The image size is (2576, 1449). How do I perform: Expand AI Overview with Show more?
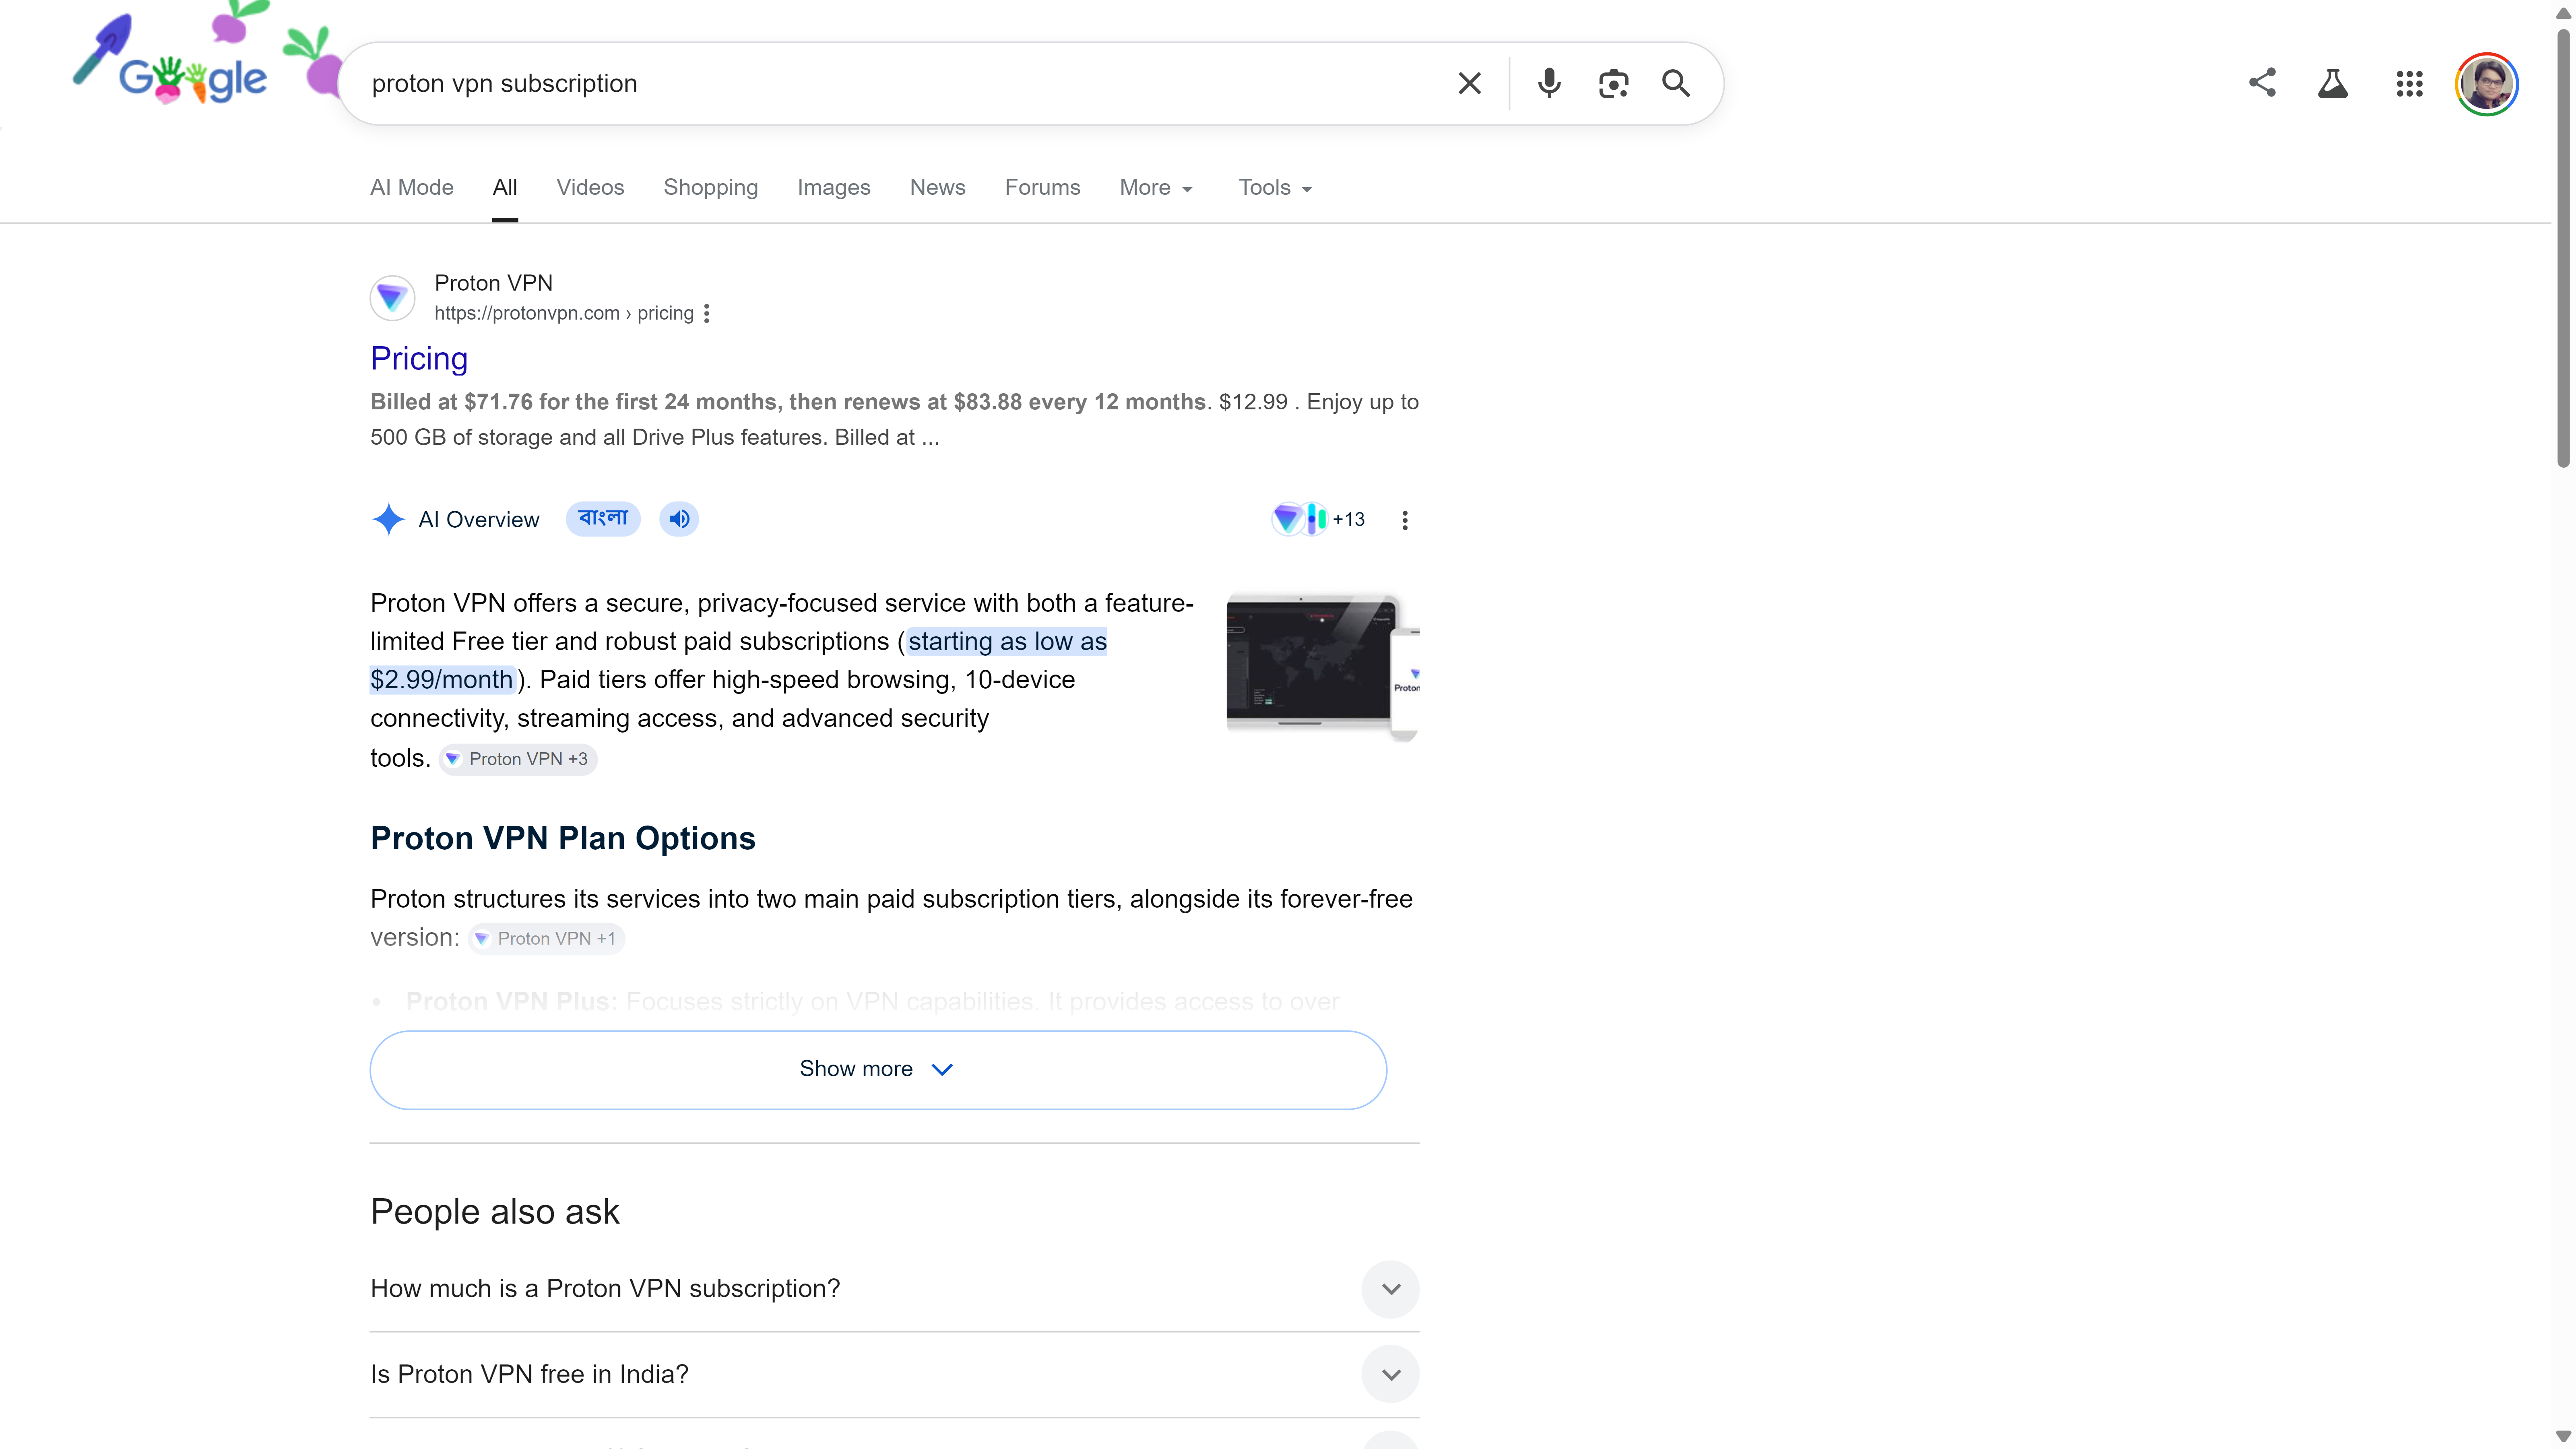tap(878, 1069)
